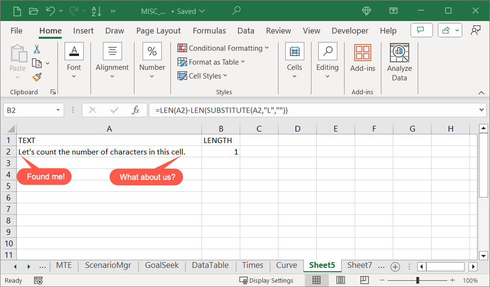Open the Formulas ribbon tab

(209, 31)
